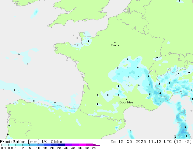
Task: Click the legend label '30'
Action: 66,148
